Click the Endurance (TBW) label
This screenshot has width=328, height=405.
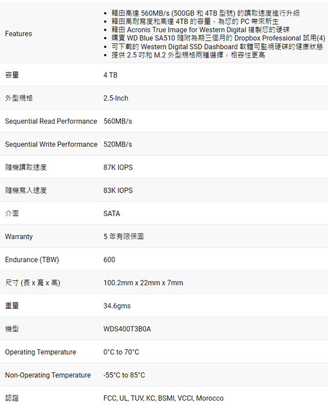pyautogui.click(x=32, y=259)
